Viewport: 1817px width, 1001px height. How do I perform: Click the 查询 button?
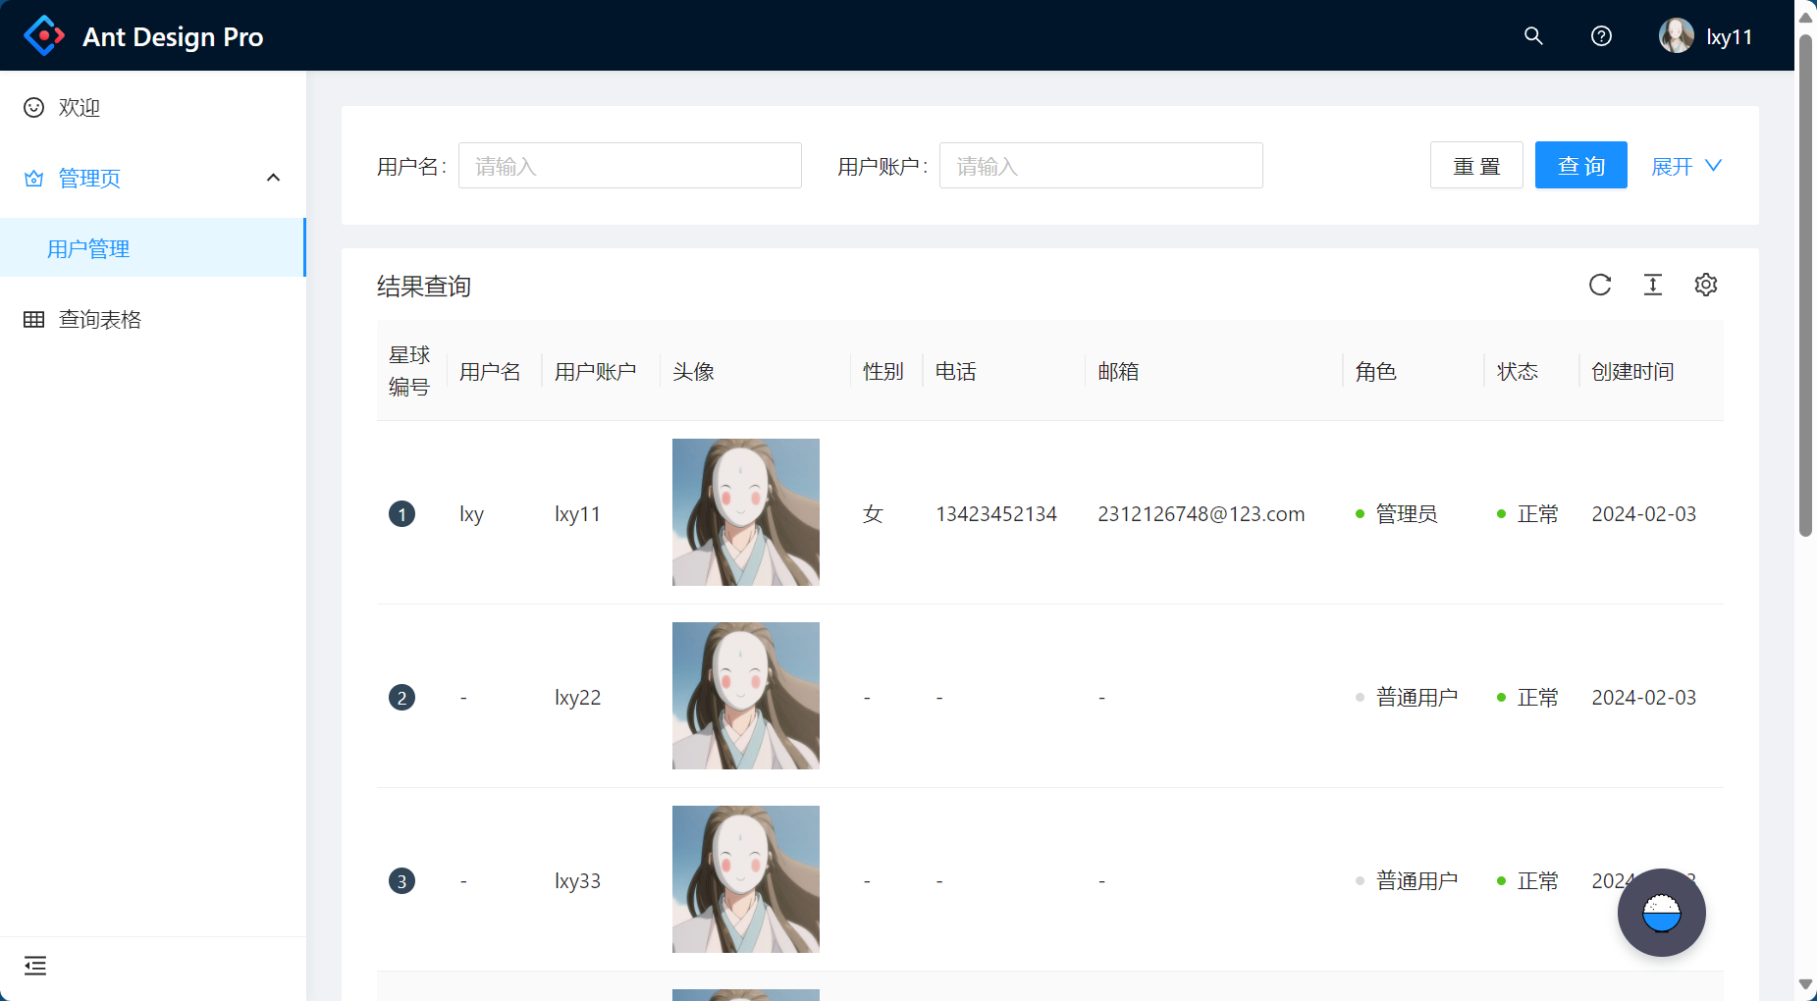[x=1581, y=165]
